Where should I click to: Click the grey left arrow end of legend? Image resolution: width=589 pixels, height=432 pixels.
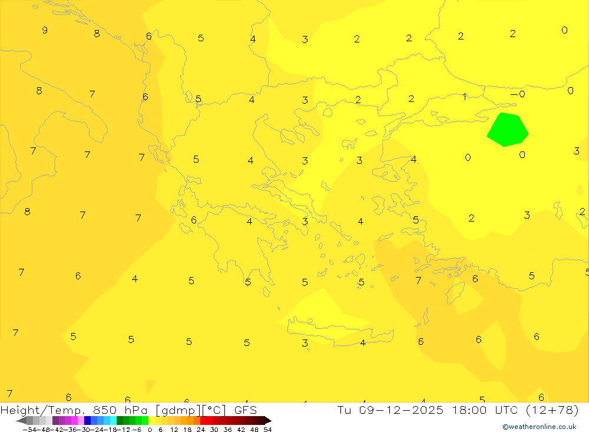tap(21, 420)
